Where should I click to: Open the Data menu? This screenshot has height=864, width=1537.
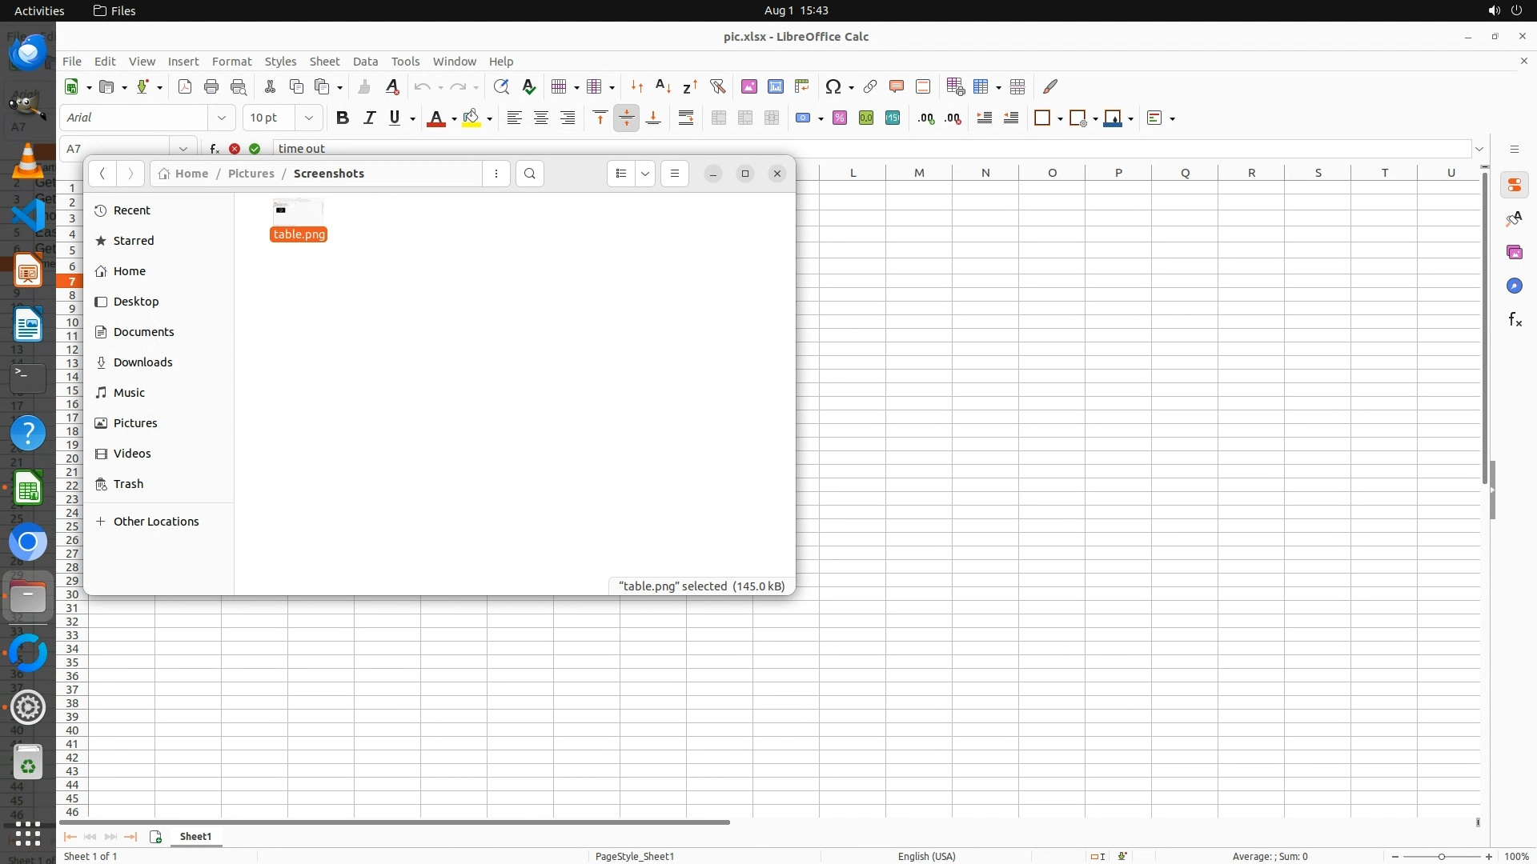click(365, 62)
